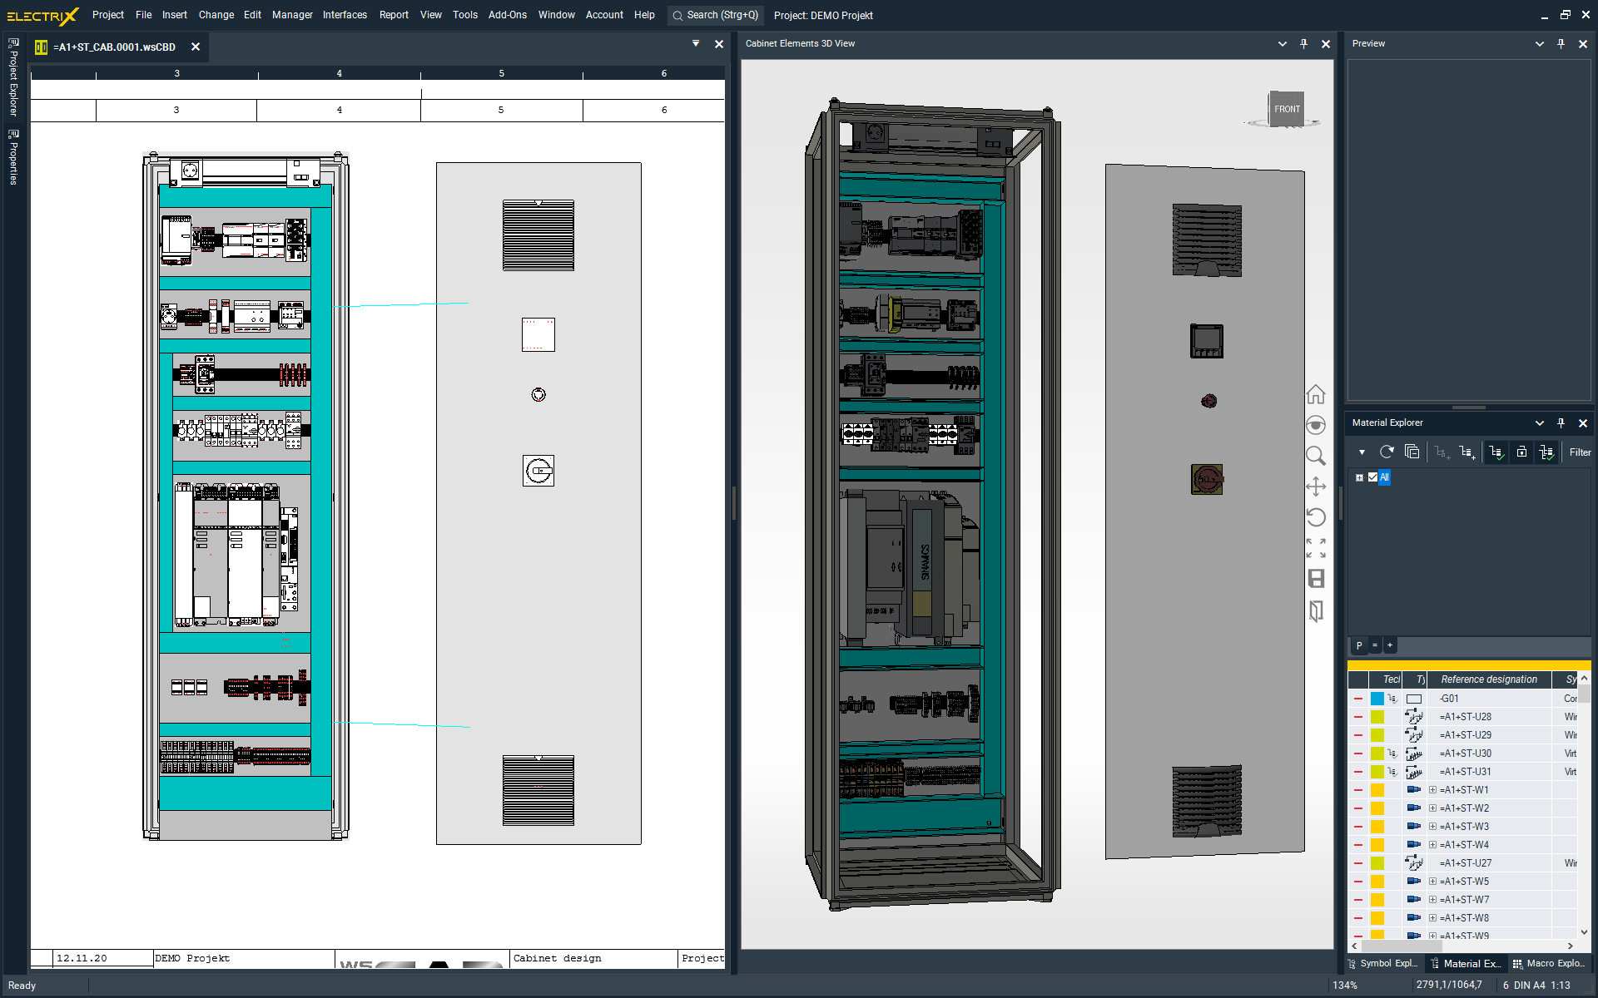This screenshot has width=1598, height=998.
Task: Click the teal color swatch of -G01 row
Action: pos(1377,699)
